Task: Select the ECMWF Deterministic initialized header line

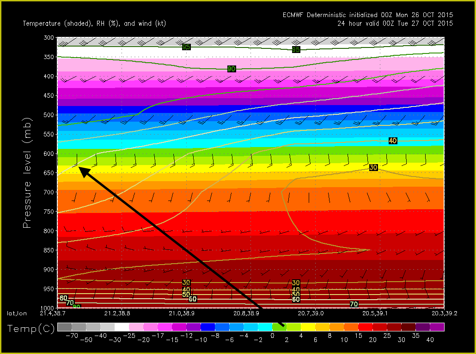Action: (367, 15)
